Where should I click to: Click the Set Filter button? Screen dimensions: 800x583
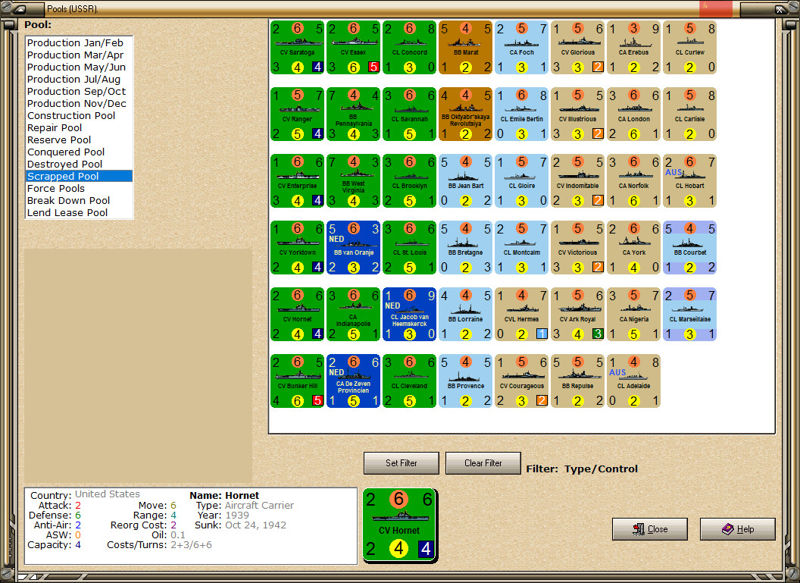tap(401, 463)
